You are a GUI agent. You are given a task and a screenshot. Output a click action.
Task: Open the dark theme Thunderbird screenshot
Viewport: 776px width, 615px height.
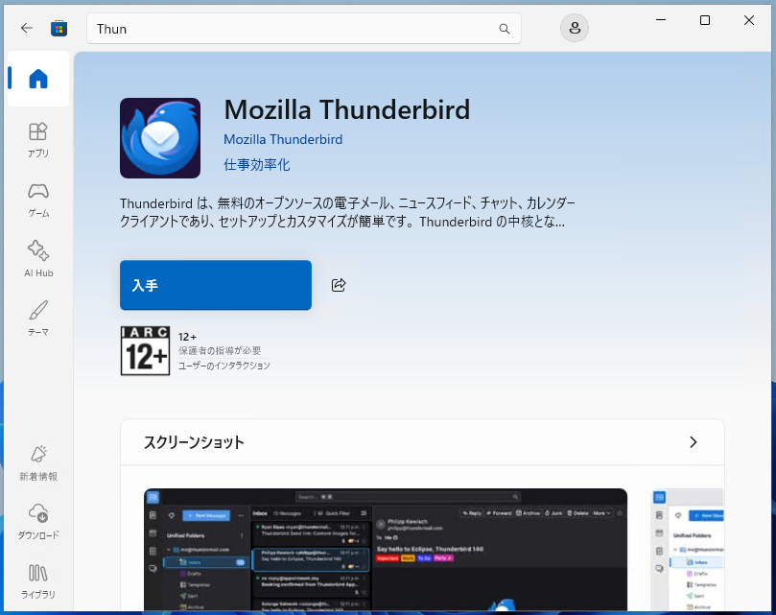coord(386,550)
